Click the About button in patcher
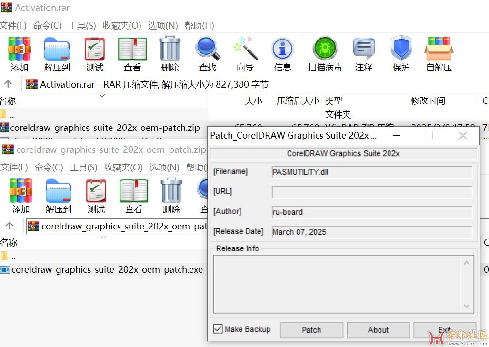The width and height of the screenshot is (489, 347). [378, 330]
